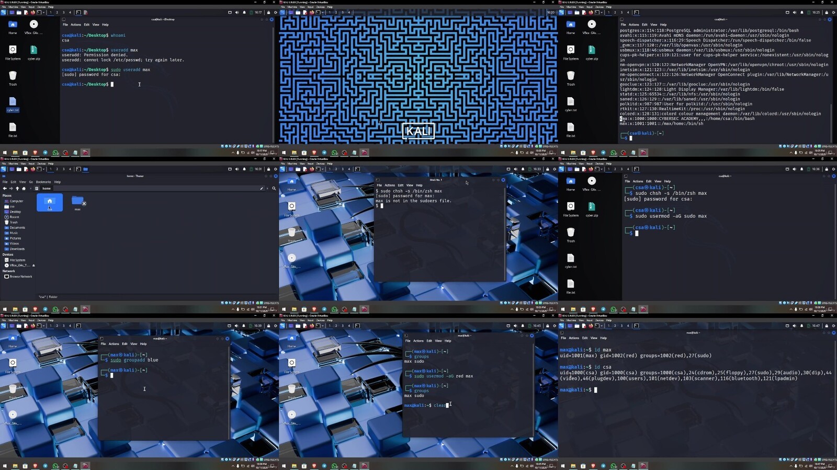The height and width of the screenshot is (470, 837).
Task: Click the 'sudo usermod -aG sudo max' command
Action: (671, 216)
